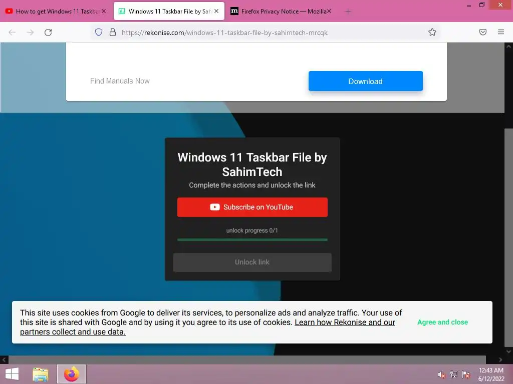
Task: Open Learn how Rekonise collects data link
Action: pyautogui.click(x=208, y=327)
